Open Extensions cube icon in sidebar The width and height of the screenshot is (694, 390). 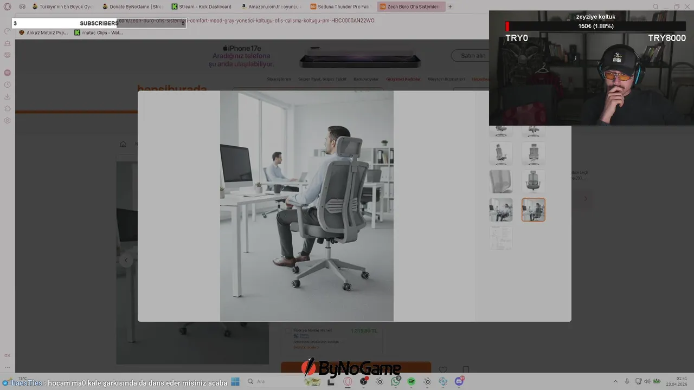click(x=7, y=108)
